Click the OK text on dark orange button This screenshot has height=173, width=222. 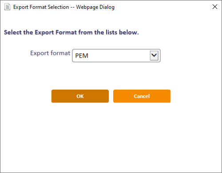pyautogui.click(x=80, y=96)
